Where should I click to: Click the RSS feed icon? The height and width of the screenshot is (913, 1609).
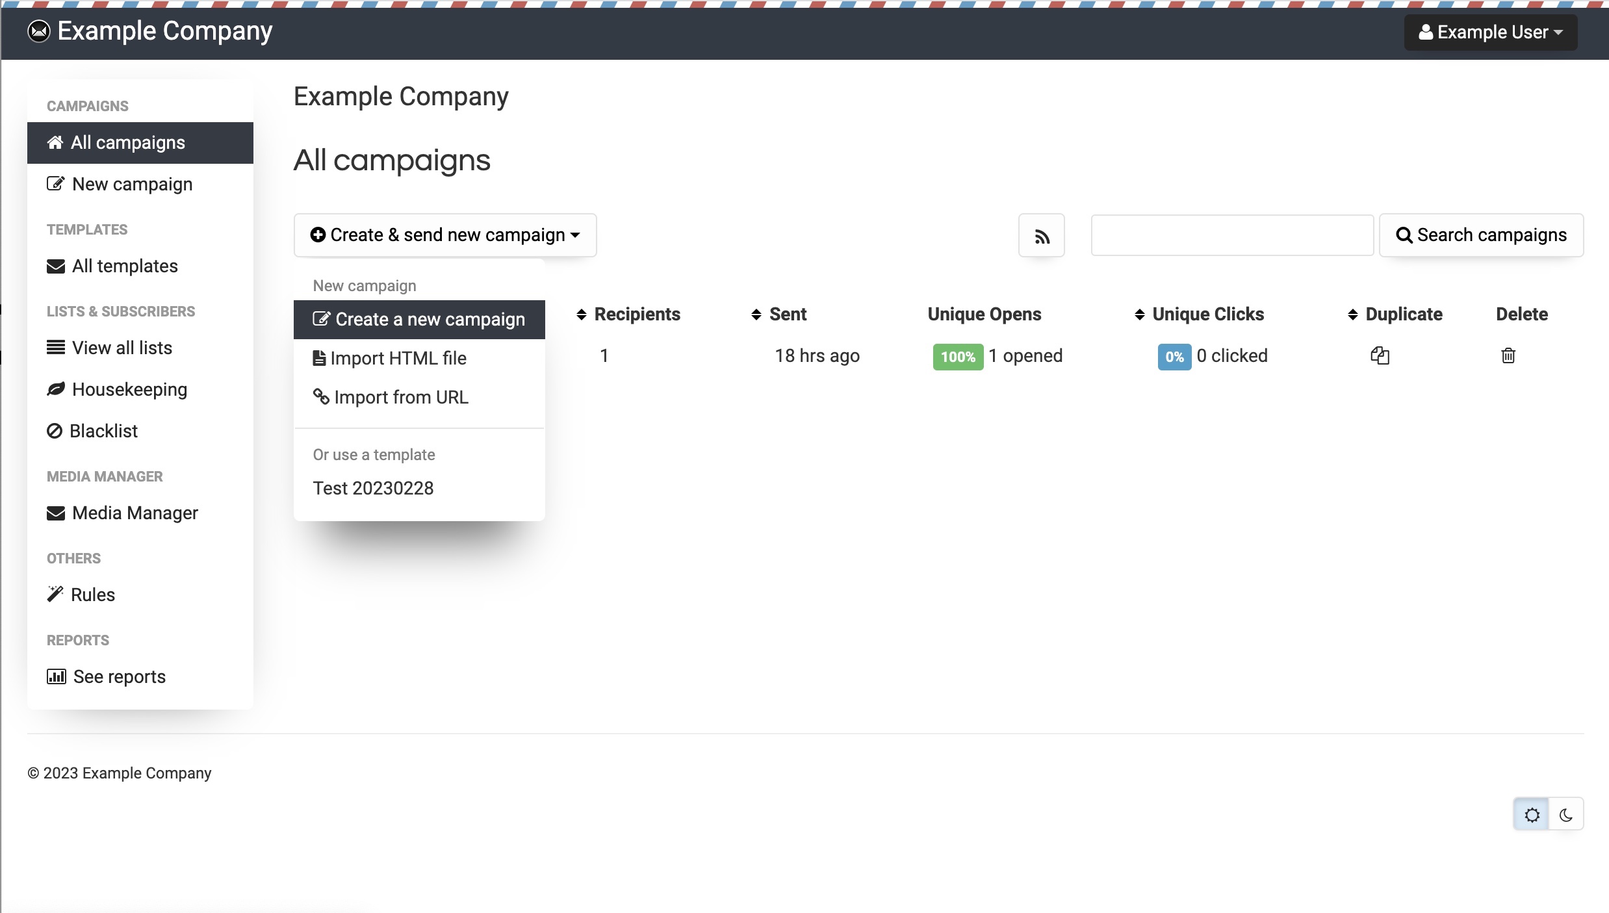click(x=1041, y=235)
